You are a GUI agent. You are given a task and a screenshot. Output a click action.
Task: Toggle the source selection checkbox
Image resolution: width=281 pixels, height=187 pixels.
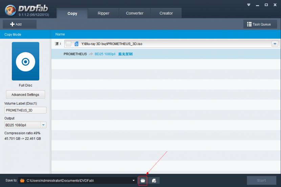(x=68, y=44)
